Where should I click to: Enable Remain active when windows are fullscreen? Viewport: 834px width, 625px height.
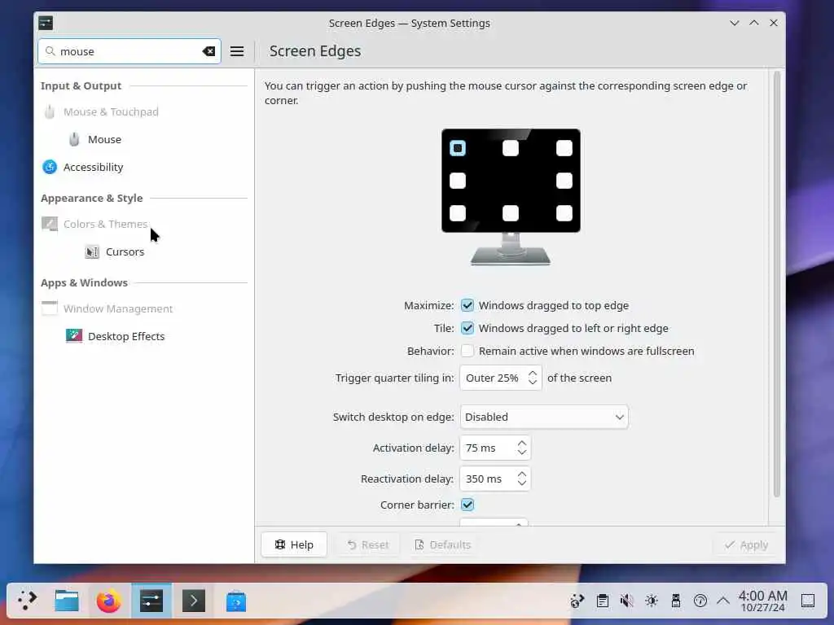pos(467,352)
